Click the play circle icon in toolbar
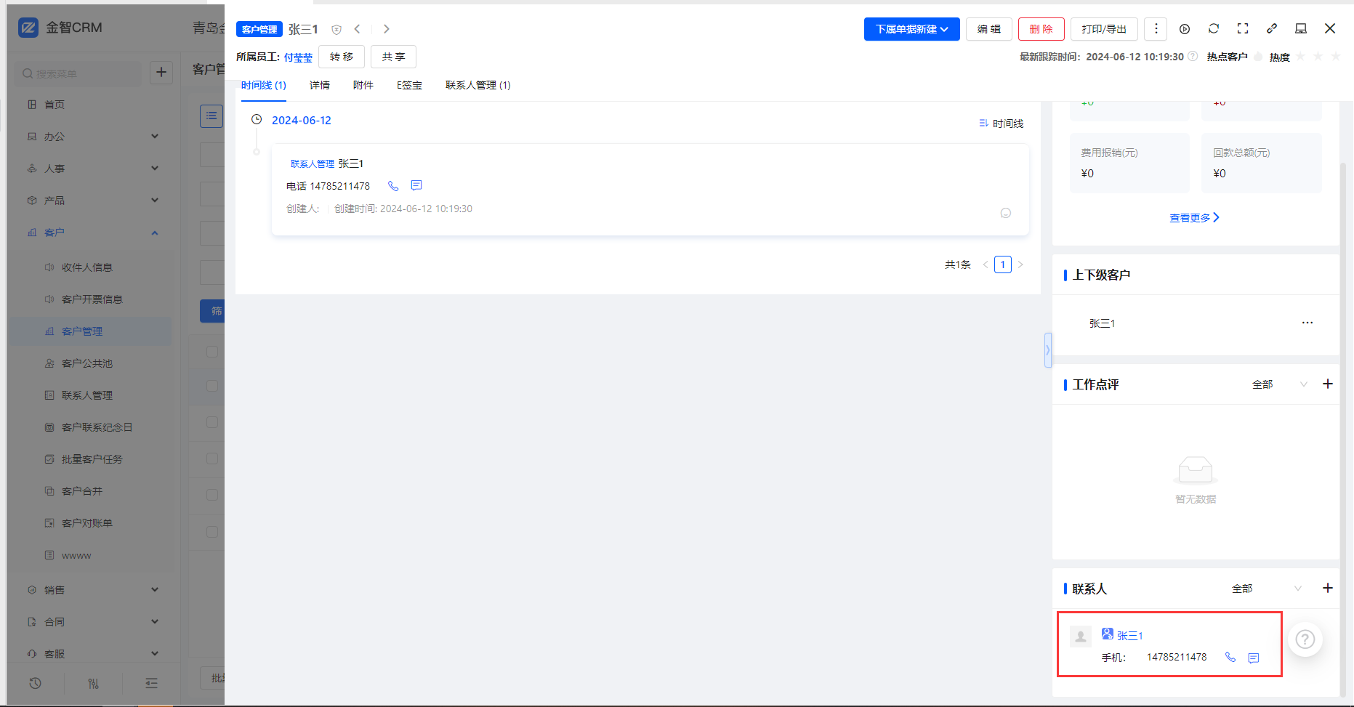Screen dimensions: 1354x707 point(1185,29)
